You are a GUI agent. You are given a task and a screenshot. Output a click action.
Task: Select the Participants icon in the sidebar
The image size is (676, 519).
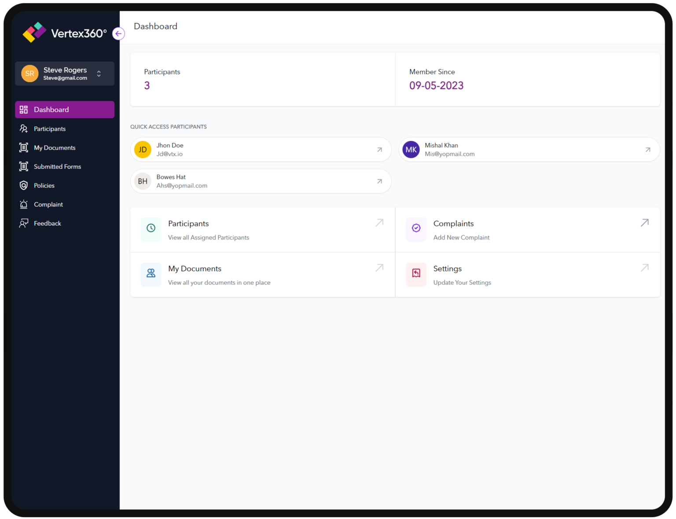[24, 128]
